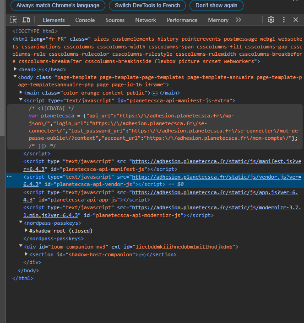Expand the closed shadow-root node
Image resolution: width=304 pixels, height=323 pixels.
[x=27, y=230]
